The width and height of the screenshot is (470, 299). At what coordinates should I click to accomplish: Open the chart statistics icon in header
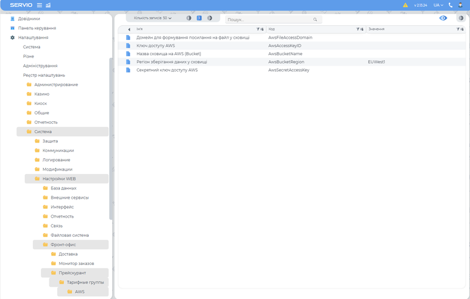tap(48, 5)
